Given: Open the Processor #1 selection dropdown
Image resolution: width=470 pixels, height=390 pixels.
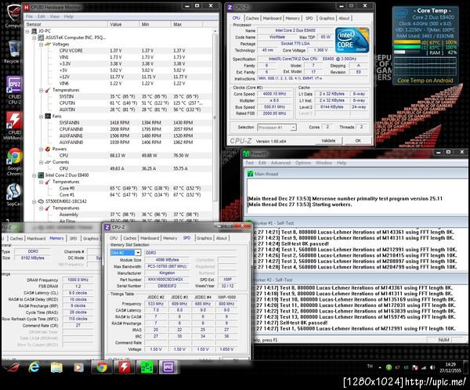Looking at the screenshot, I should pyautogui.click(x=293, y=128).
